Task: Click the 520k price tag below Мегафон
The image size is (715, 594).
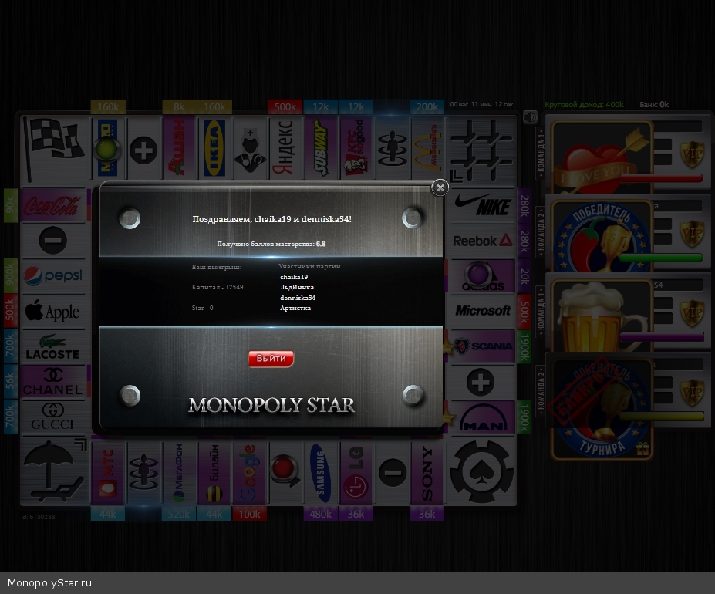Action: (179, 515)
